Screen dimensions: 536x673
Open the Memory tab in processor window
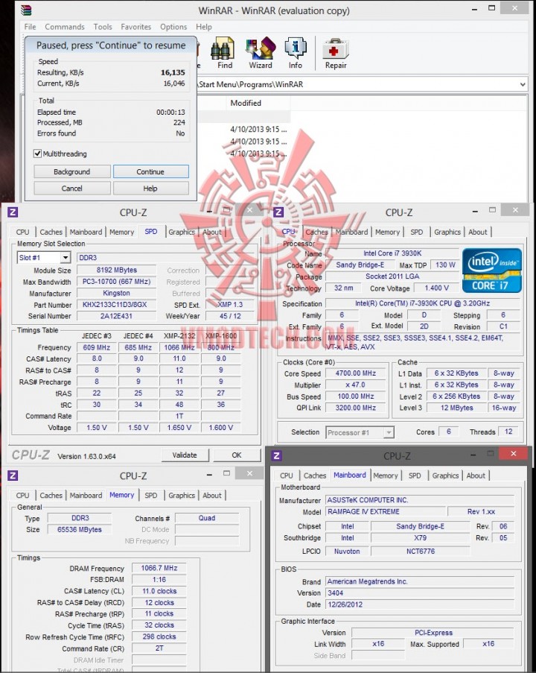pos(387,232)
